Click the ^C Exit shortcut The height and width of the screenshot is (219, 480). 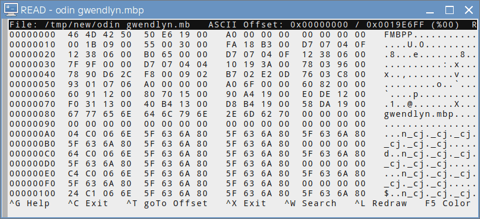pyautogui.click(x=88, y=203)
